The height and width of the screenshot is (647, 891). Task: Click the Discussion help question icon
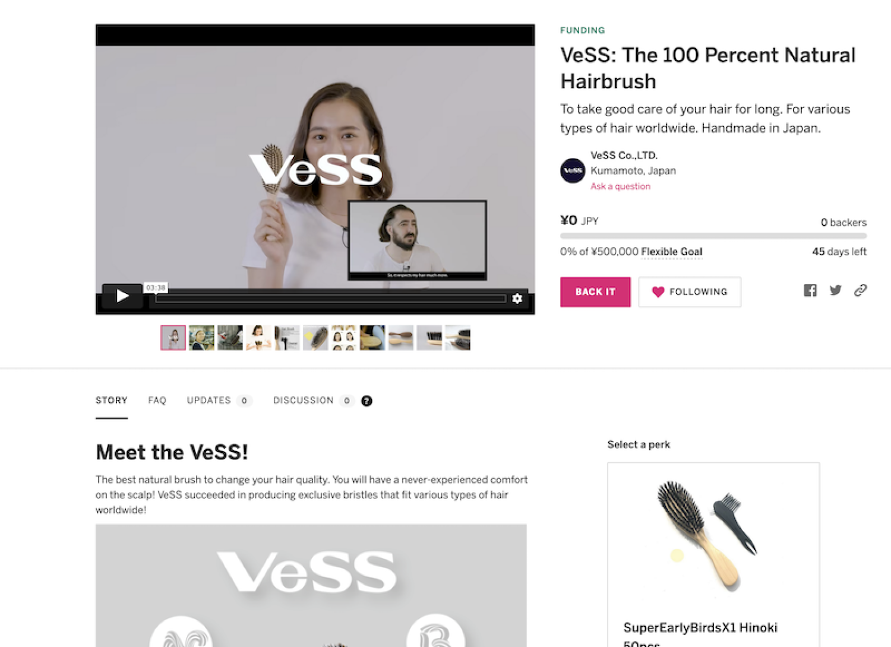366,401
